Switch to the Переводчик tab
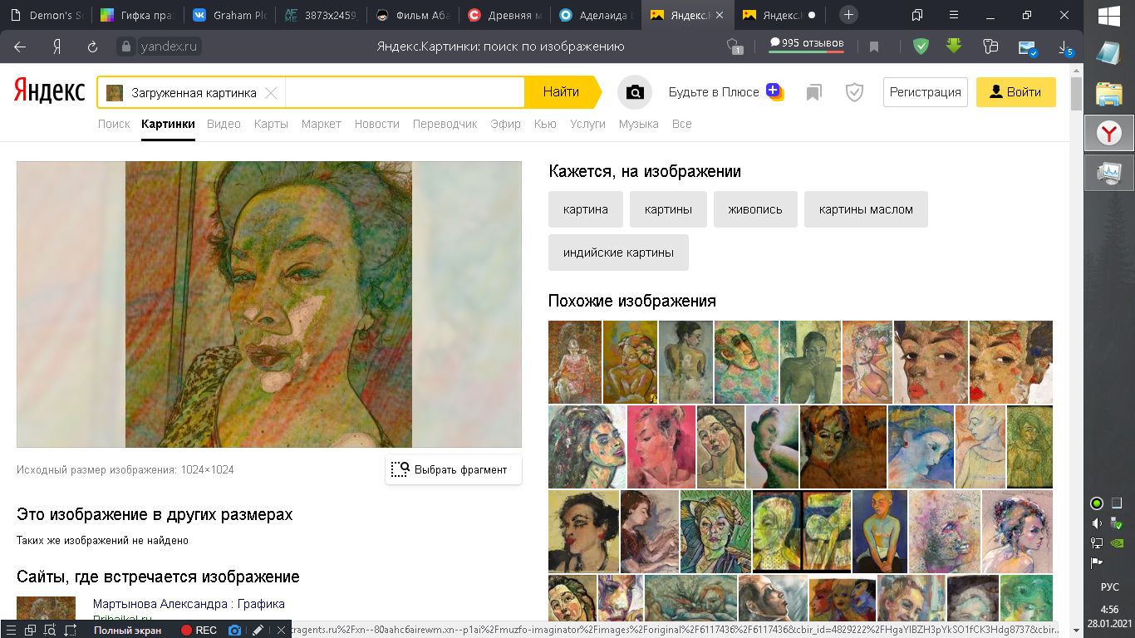This screenshot has width=1135, height=638. pyautogui.click(x=445, y=124)
